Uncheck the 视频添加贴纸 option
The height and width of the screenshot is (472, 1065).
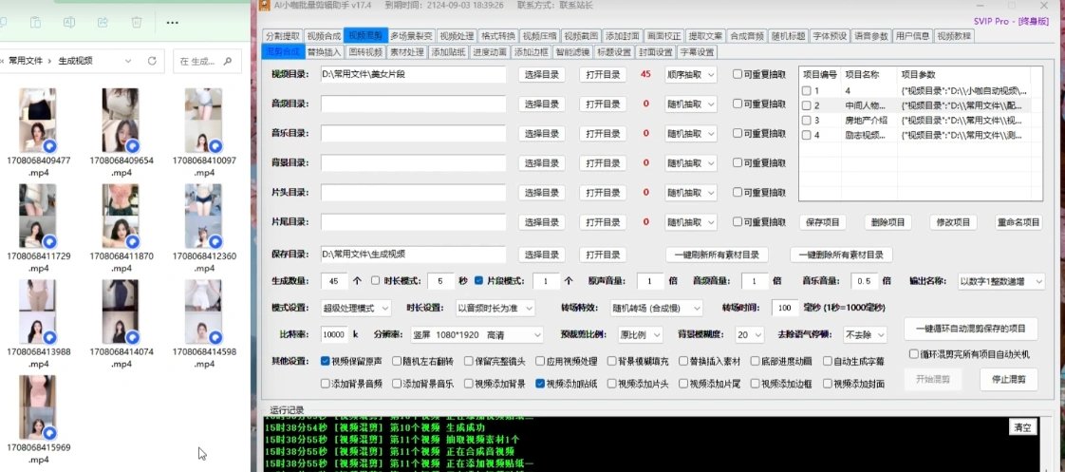pyautogui.click(x=541, y=384)
